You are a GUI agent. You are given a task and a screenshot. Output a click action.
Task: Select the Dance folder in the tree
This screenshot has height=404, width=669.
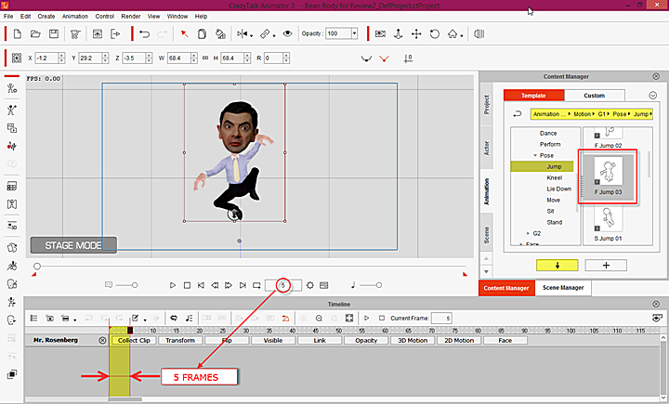pyautogui.click(x=548, y=133)
